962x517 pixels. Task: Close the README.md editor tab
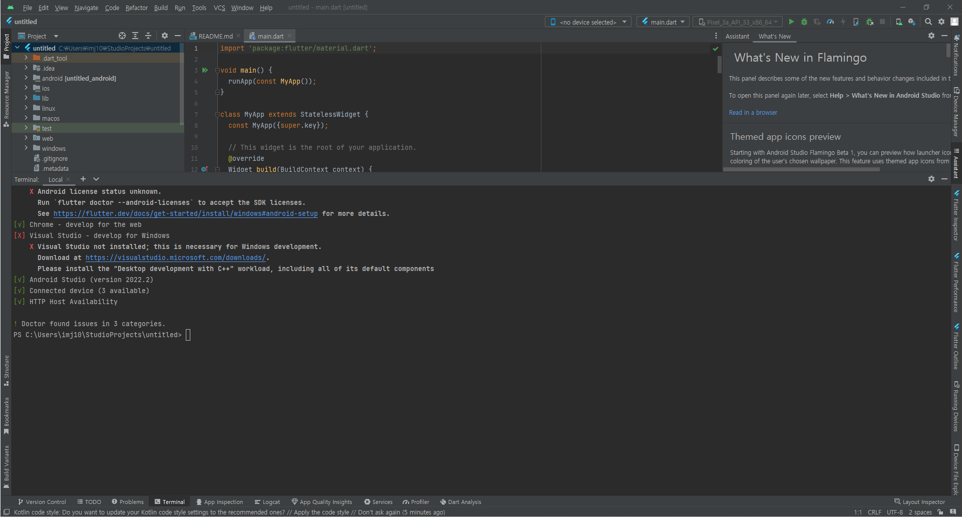(x=238, y=36)
